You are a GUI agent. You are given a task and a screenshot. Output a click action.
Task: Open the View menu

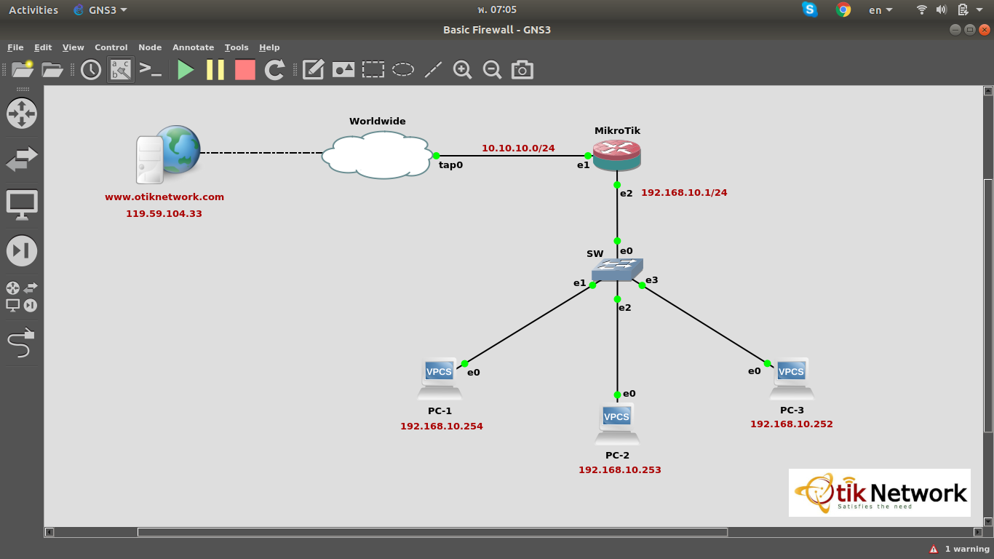click(x=73, y=47)
